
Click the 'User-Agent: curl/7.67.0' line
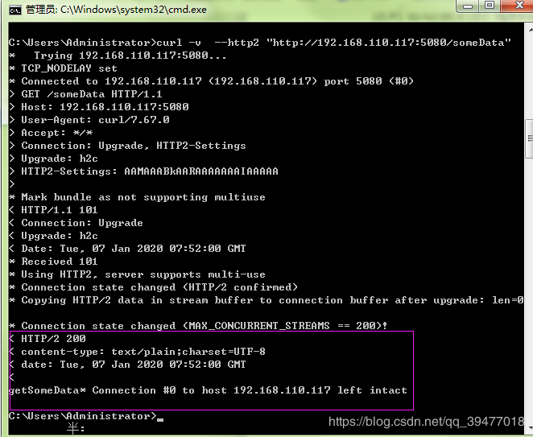pyautogui.click(x=89, y=120)
